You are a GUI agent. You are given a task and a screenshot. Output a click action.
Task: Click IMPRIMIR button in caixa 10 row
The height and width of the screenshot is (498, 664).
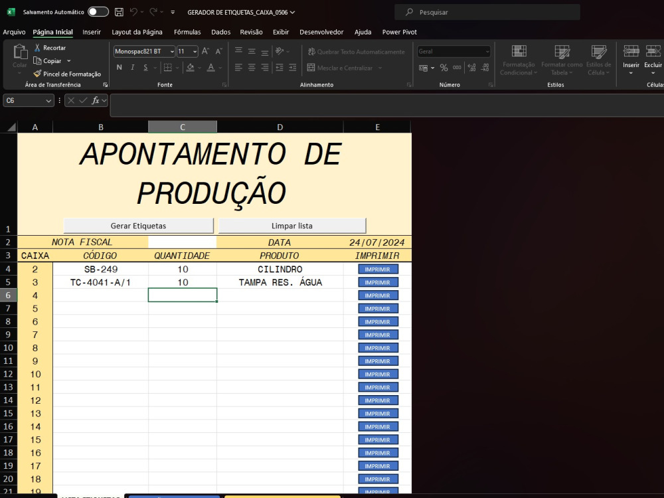click(x=378, y=374)
